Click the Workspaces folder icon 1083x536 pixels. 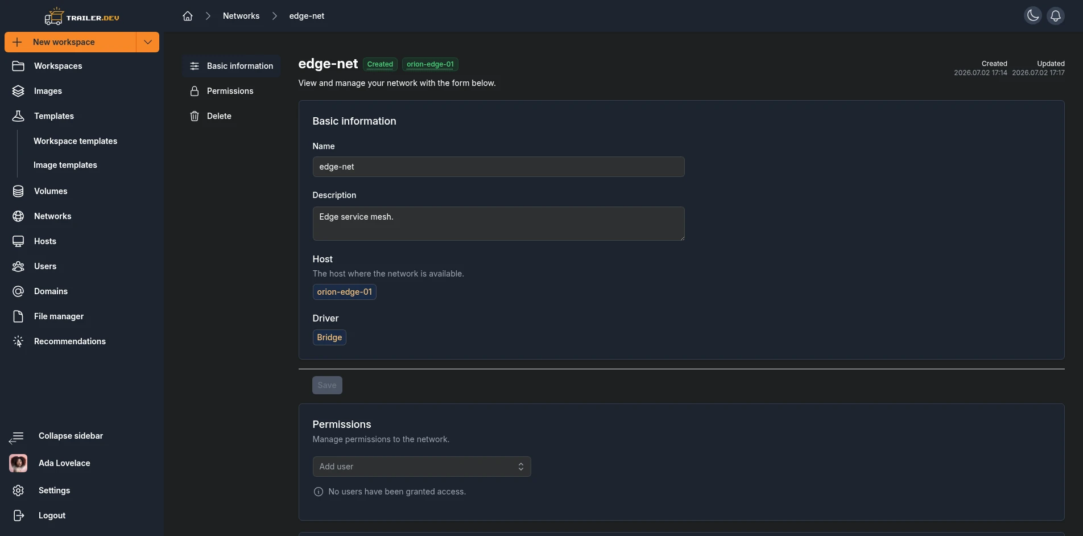[18, 66]
